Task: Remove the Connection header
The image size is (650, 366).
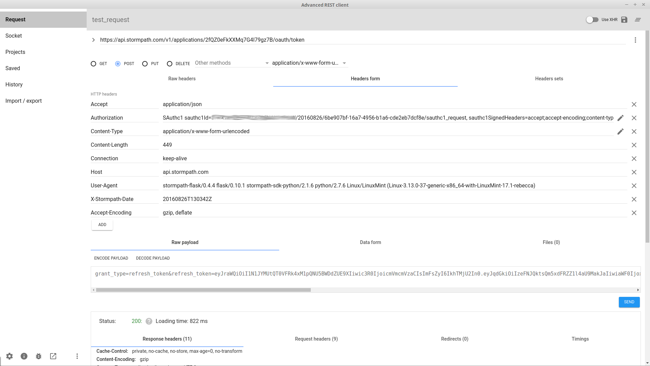Action: pyautogui.click(x=634, y=159)
